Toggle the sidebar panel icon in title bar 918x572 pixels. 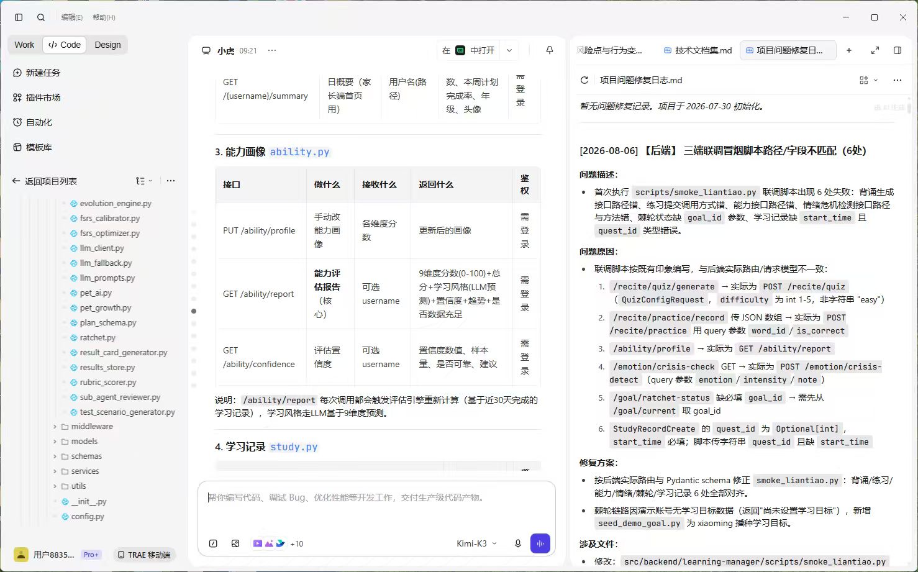19,17
